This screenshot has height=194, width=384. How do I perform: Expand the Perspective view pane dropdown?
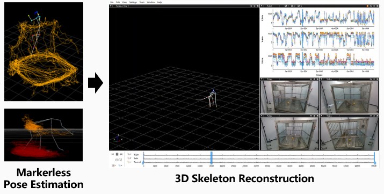[111, 6]
